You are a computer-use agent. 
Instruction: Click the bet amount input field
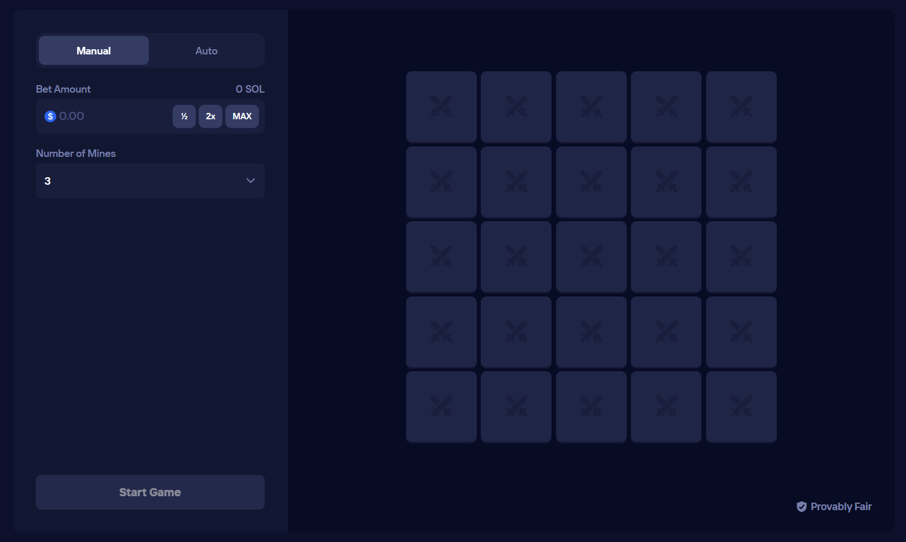[104, 116]
